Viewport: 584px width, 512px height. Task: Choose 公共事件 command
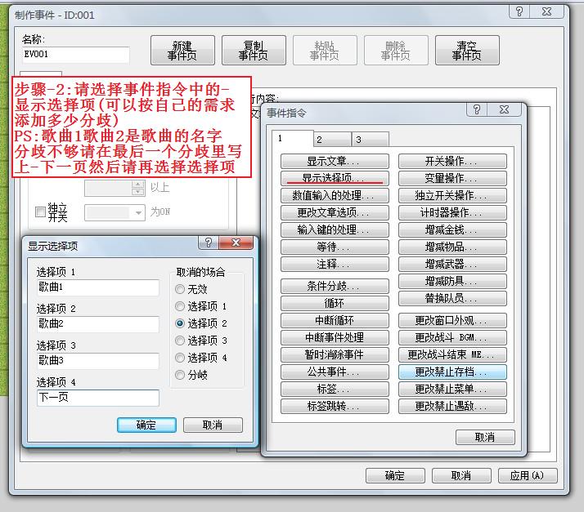tap(335, 372)
